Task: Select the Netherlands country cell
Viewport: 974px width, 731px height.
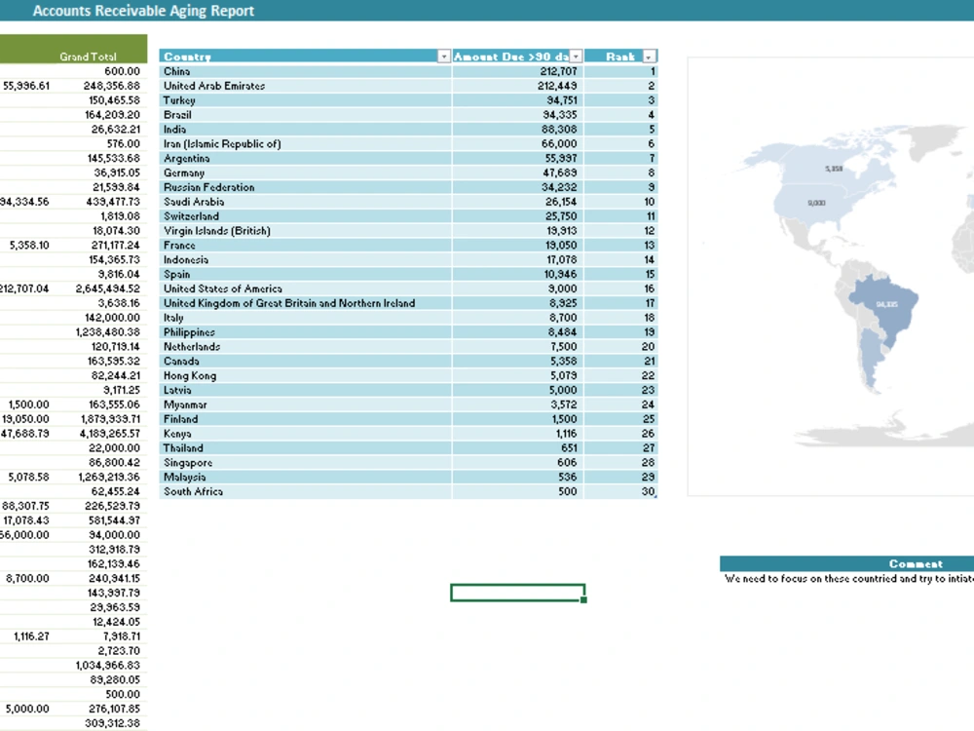Action: click(x=305, y=347)
